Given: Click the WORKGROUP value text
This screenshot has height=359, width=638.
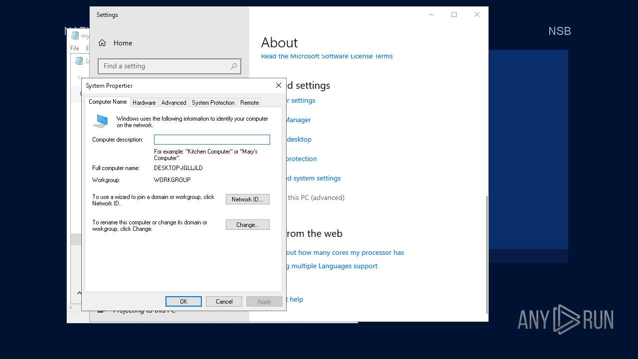Looking at the screenshot, I should coord(172,179).
